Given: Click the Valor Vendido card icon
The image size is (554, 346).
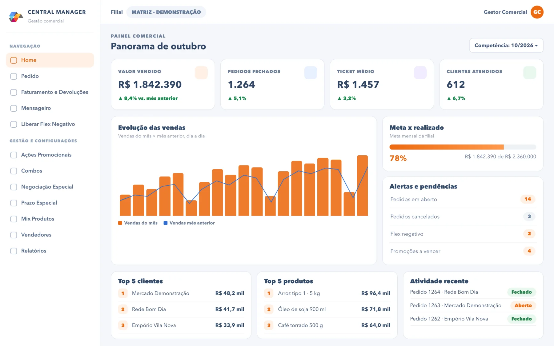Looking at the screenshot, I should (x=201, y=73).
